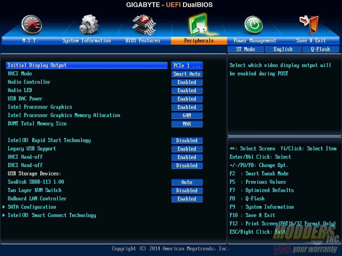The image size is (342, 256).
Task: Click the F9 System Information help line
Action: (x=262, y=207)
